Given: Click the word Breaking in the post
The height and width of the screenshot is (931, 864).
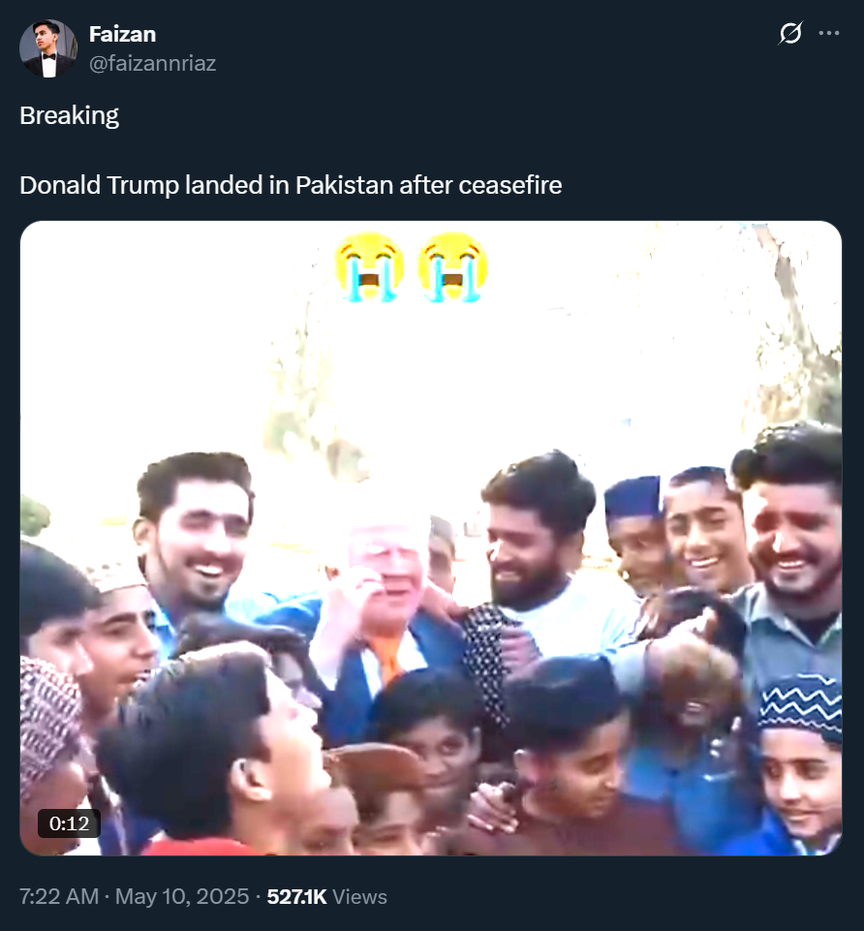Looking at the screenshot, I should 70,116.
